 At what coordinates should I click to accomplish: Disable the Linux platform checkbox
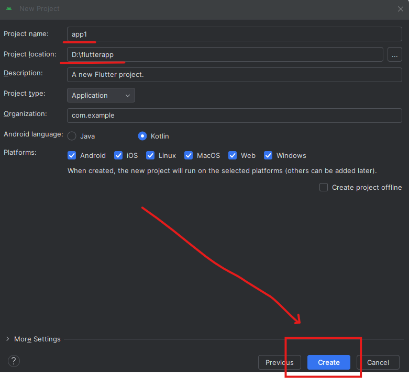[151, 155]
